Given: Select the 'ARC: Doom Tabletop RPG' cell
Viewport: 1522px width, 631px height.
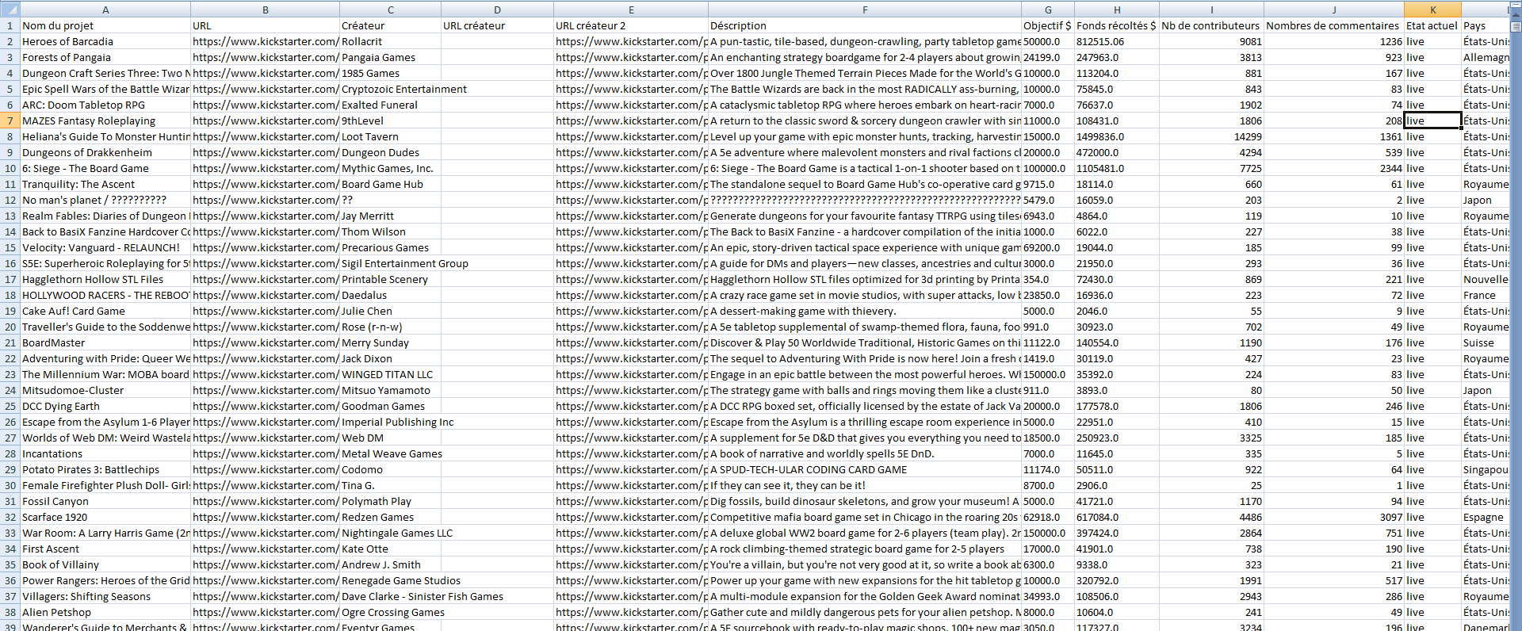Looking at the screenshot, I should click(105, 105).
